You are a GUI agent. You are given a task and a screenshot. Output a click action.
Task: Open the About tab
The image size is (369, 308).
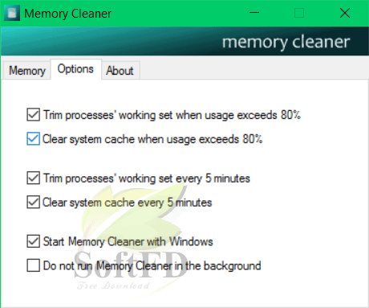120,71
